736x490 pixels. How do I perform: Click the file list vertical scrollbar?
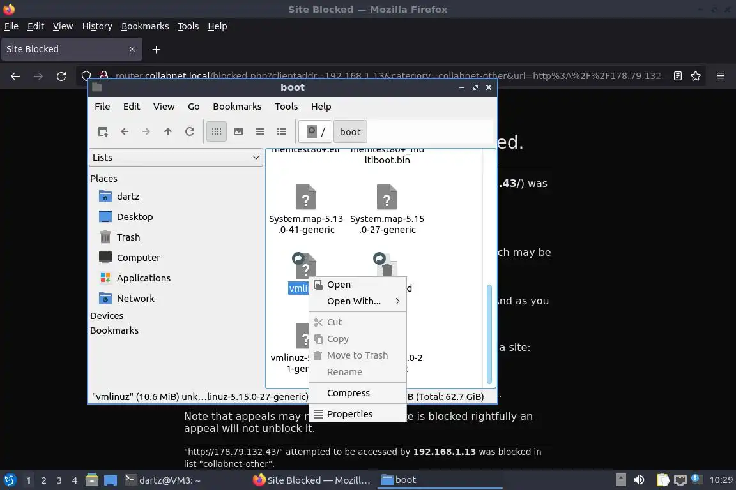[489, 334]
